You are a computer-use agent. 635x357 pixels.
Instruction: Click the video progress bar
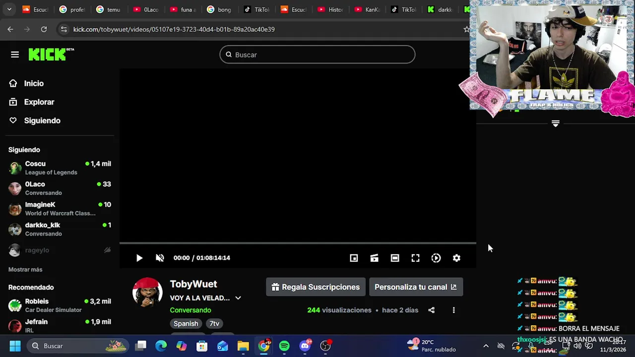(298, 243)
